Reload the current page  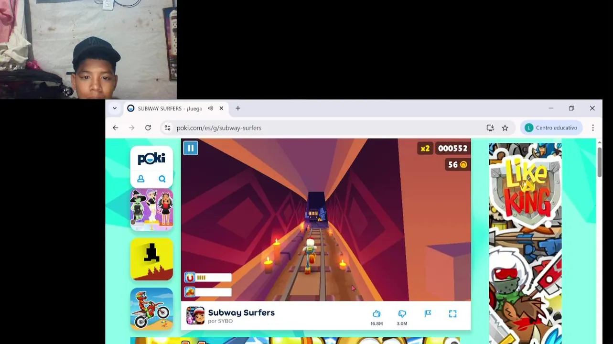pos(148,128)
